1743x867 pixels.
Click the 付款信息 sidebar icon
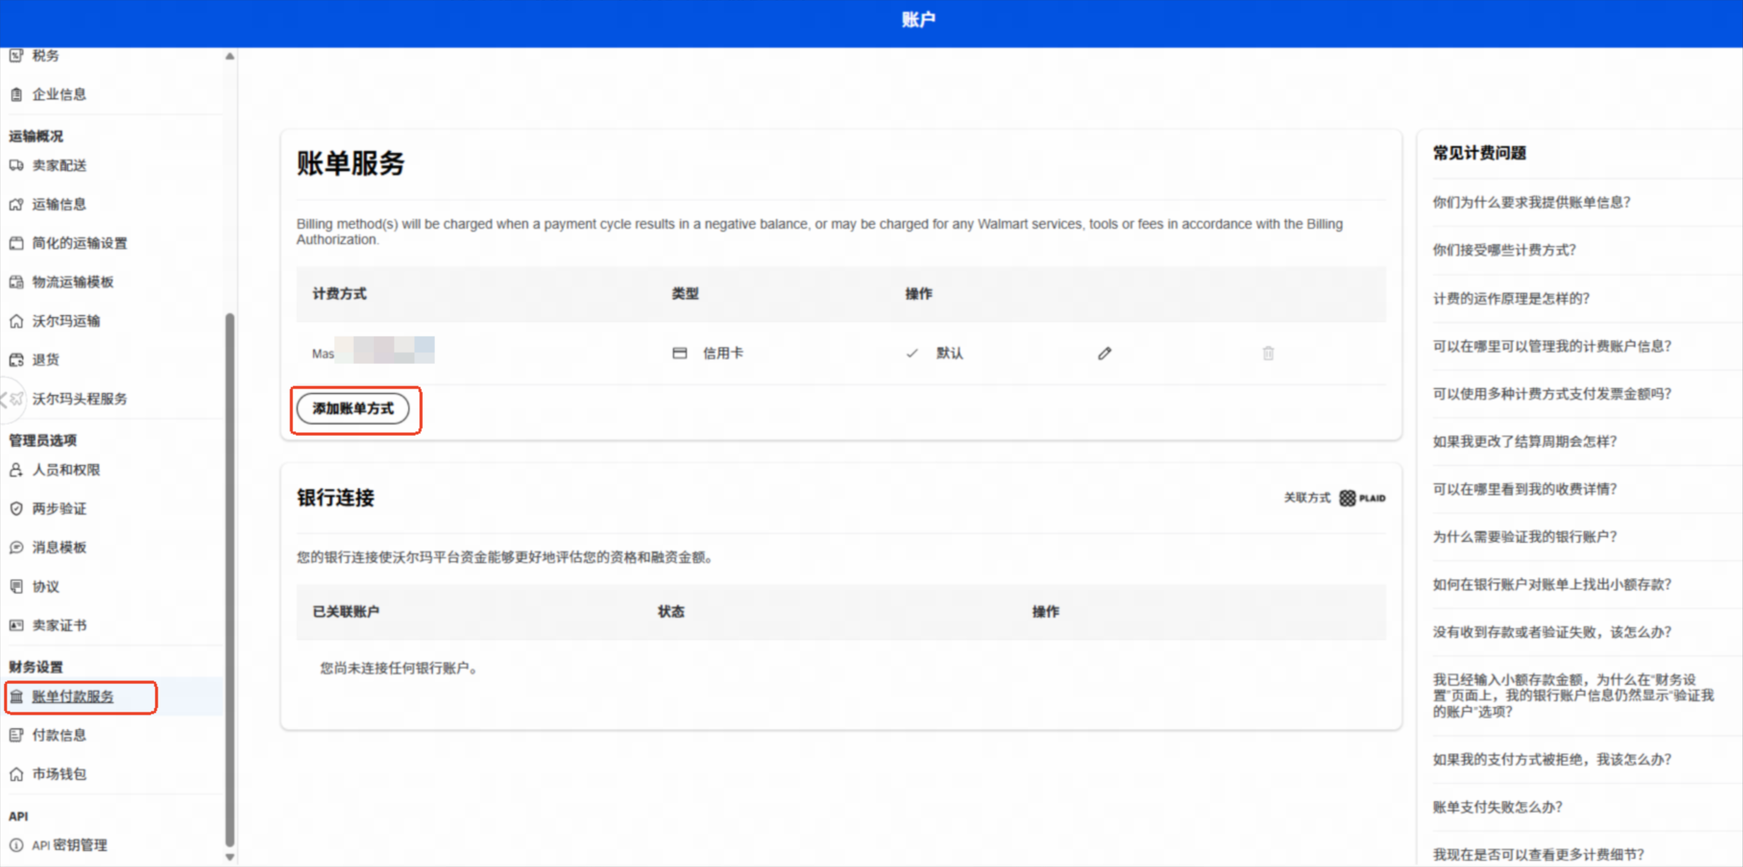coord(16,735)
